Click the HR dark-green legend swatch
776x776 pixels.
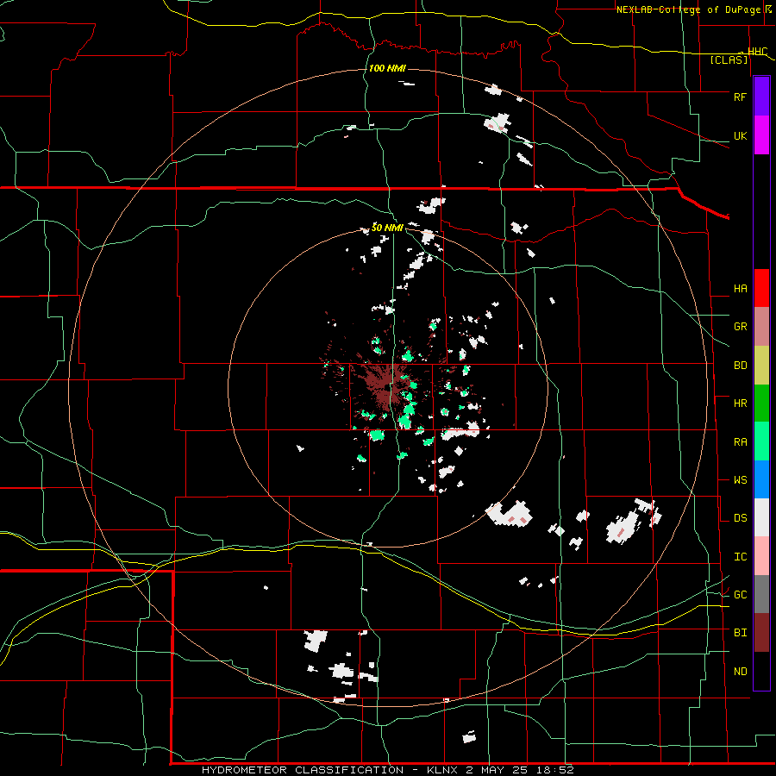[761, 404]
